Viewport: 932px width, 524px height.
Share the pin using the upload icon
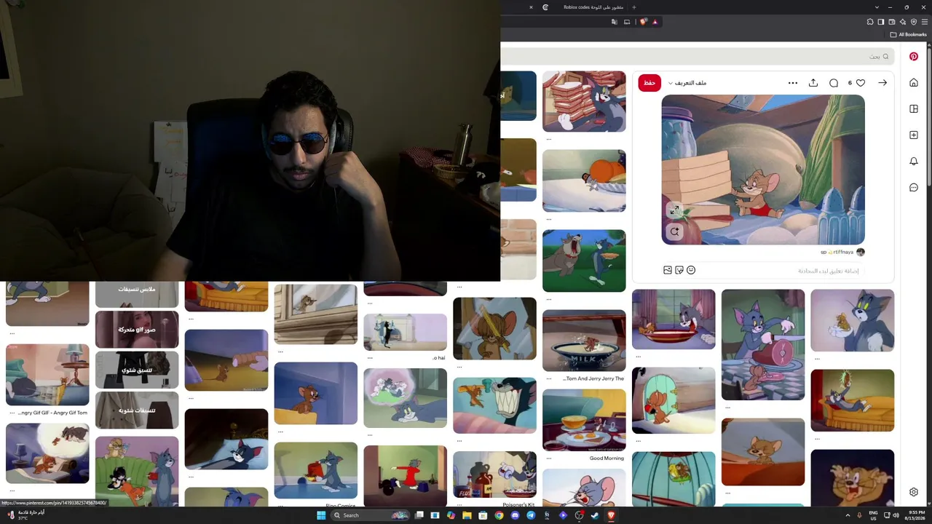pos(813,83)
